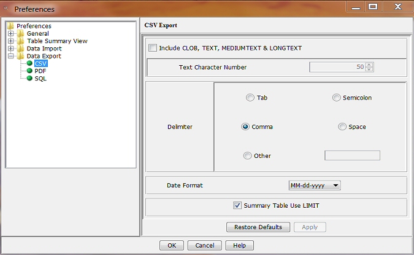Uncheck Summary Table Use LIMIT

237,206
